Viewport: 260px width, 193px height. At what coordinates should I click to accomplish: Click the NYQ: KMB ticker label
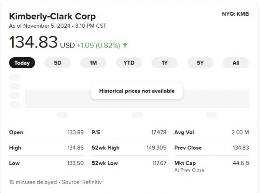[235, 14]
